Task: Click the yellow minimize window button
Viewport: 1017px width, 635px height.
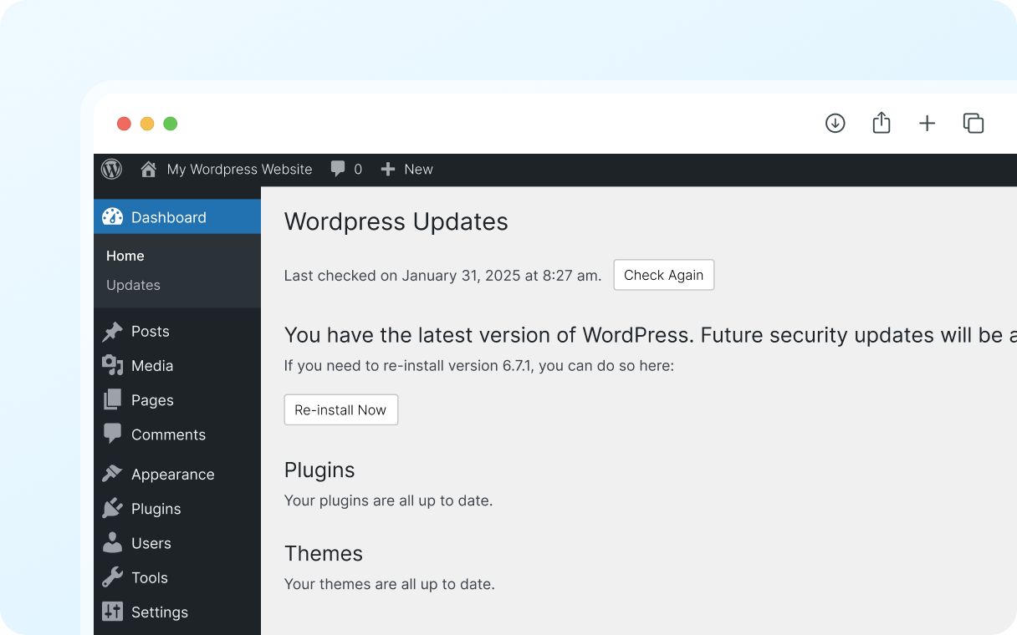Action: click(x=147, y=124)
